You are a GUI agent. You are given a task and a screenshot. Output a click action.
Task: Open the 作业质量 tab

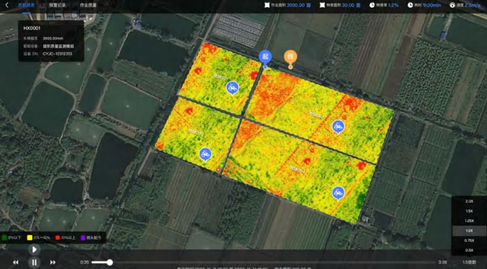pos(88,5)
